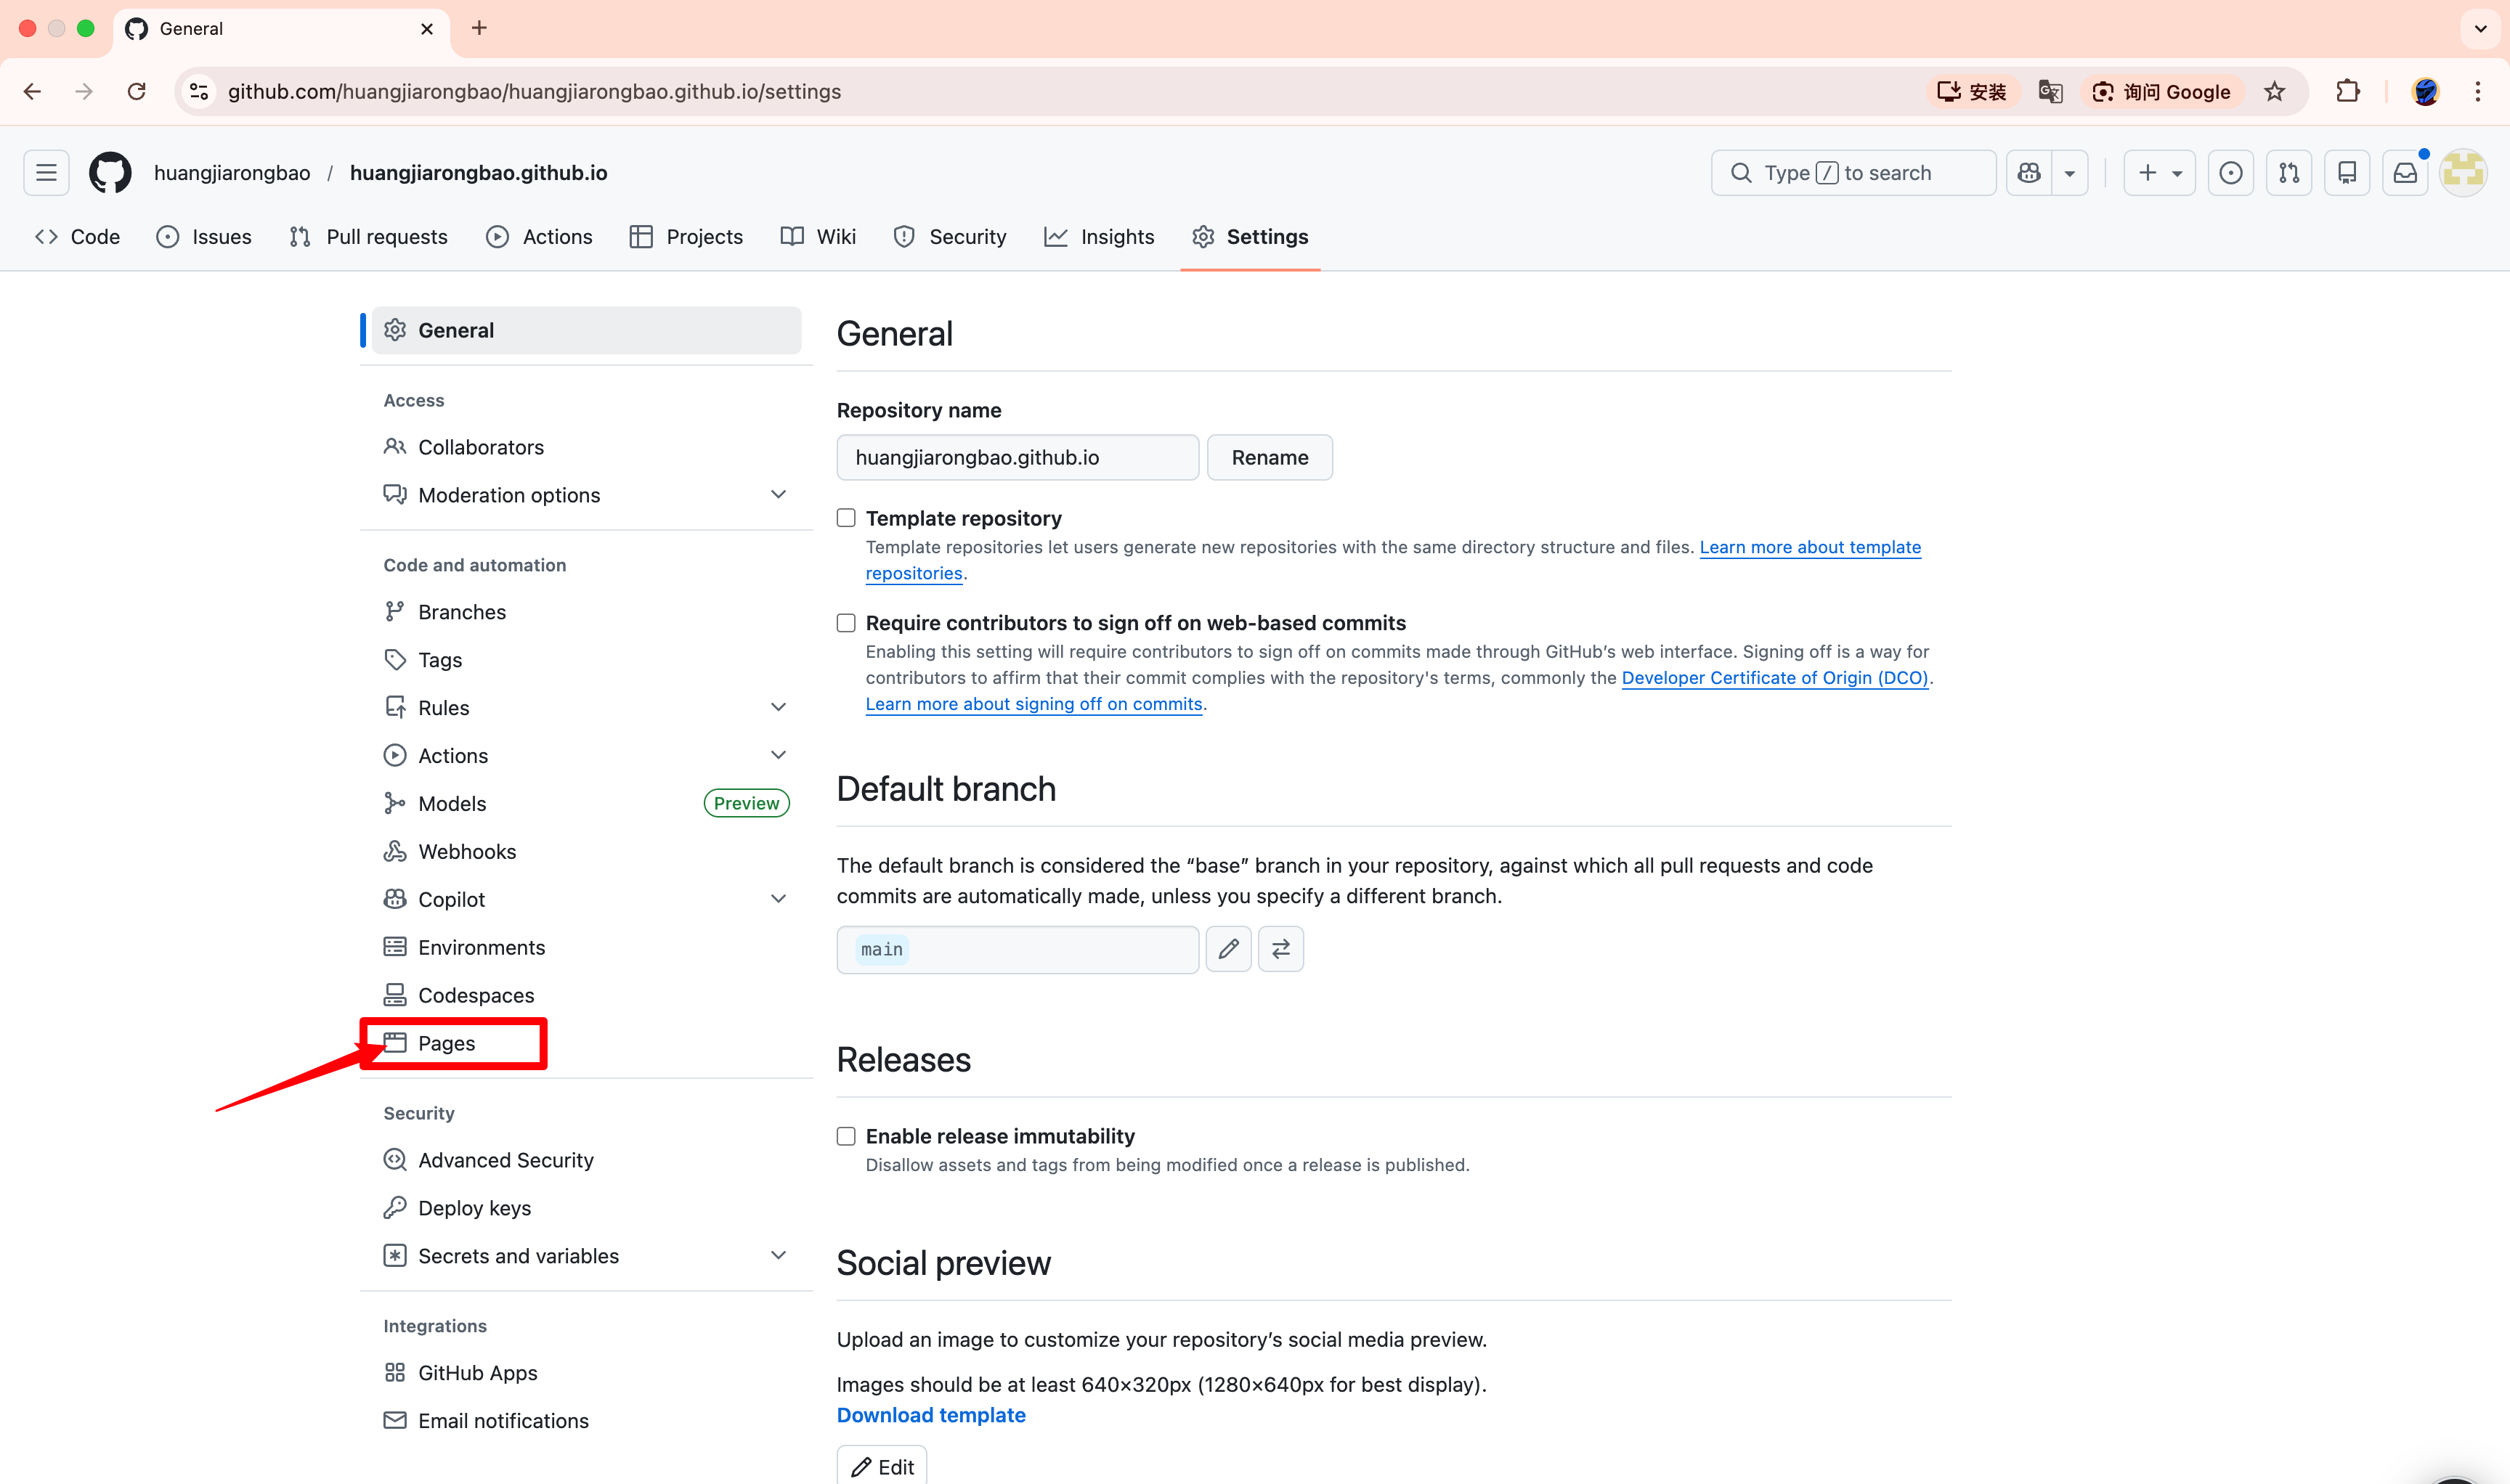Click the Repository name input field
The image size is (2510, 1484).
click(x=1018, y=457)
